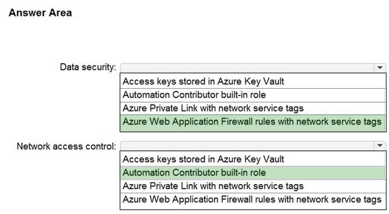Open the Network access control dropdown arrow
This screenshot has height=214, width=389.
(x=380, y=145)
